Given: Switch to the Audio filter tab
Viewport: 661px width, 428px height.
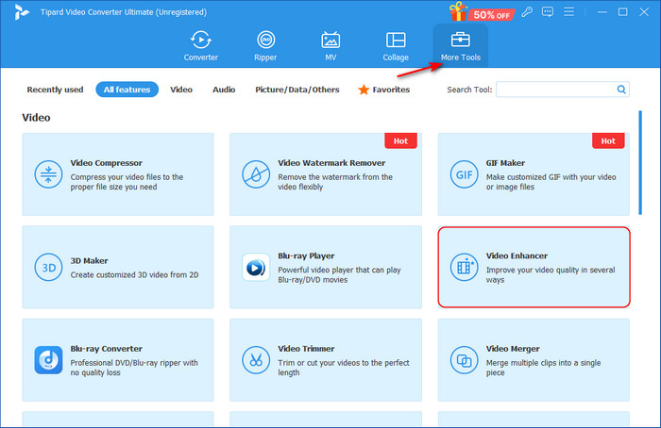Looking at the screenshot, I should coord(224,90).
